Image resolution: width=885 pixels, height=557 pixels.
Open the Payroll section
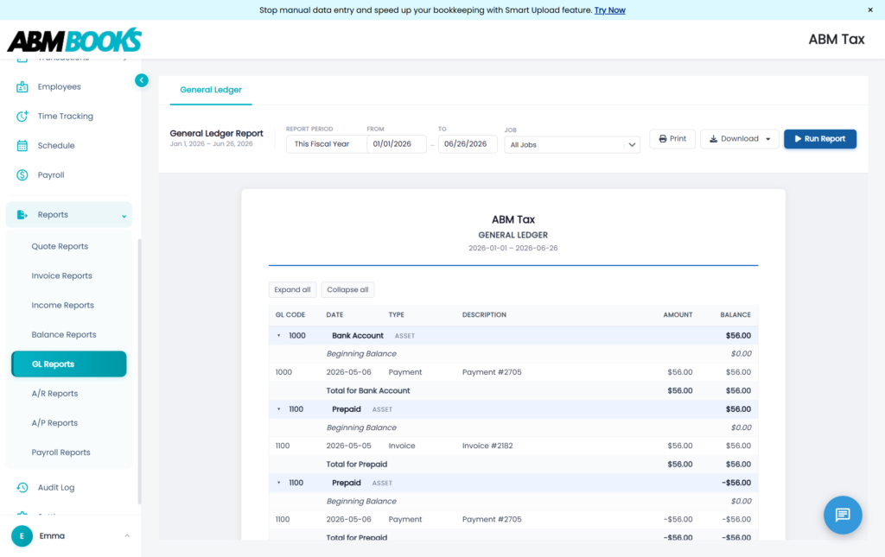pos(51,174)
